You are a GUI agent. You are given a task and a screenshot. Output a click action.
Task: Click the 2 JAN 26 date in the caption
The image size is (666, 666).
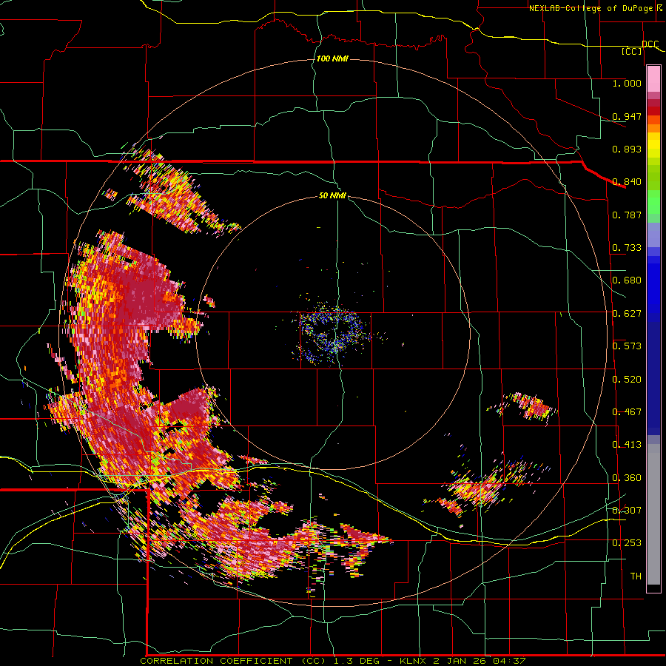tap(460, 661)
